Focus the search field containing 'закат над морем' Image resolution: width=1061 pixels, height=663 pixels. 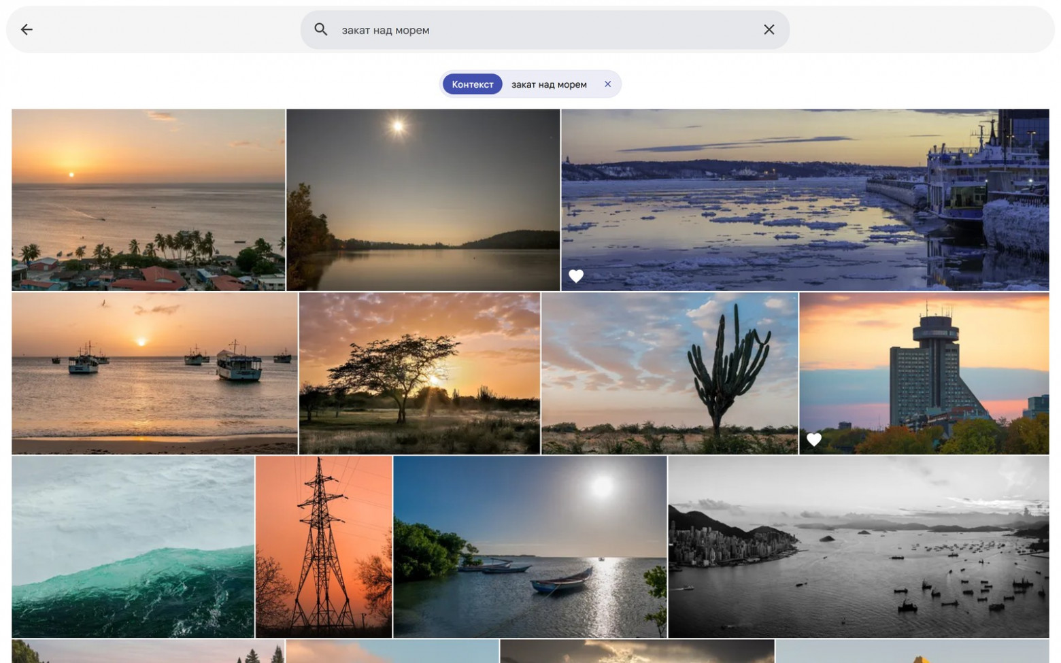(x=544, y=29)
